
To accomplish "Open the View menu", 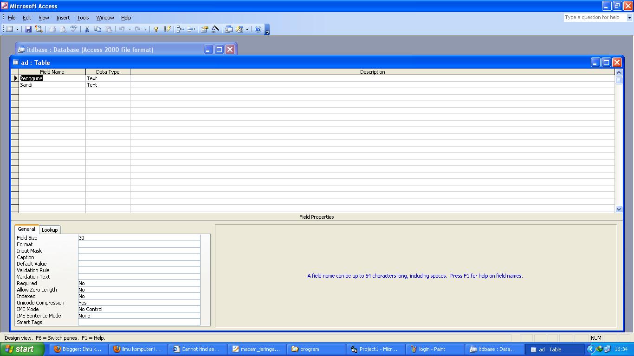I will [x=44, y=18].
